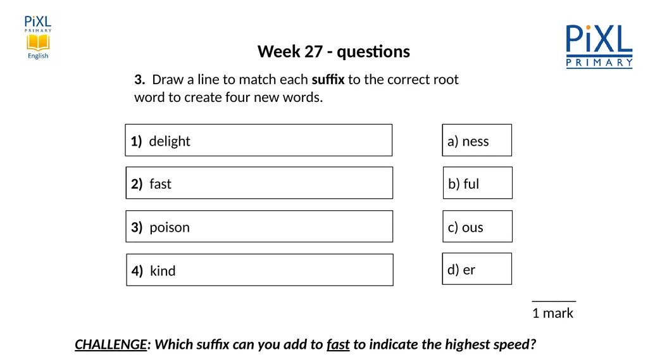Click the underlined word 'fast' in challenge

(x=338, y=344)
